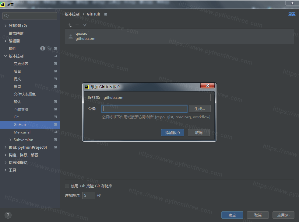299x222 pixels.
Task: Click the add account plus icon
Action: click(69, 25)
